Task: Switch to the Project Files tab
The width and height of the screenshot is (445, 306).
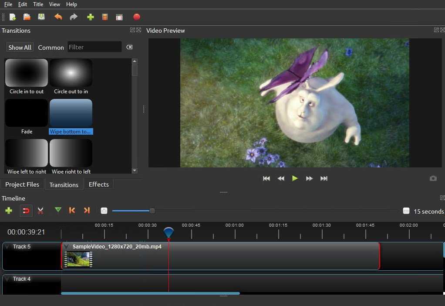Action: [x=22, y=184]
